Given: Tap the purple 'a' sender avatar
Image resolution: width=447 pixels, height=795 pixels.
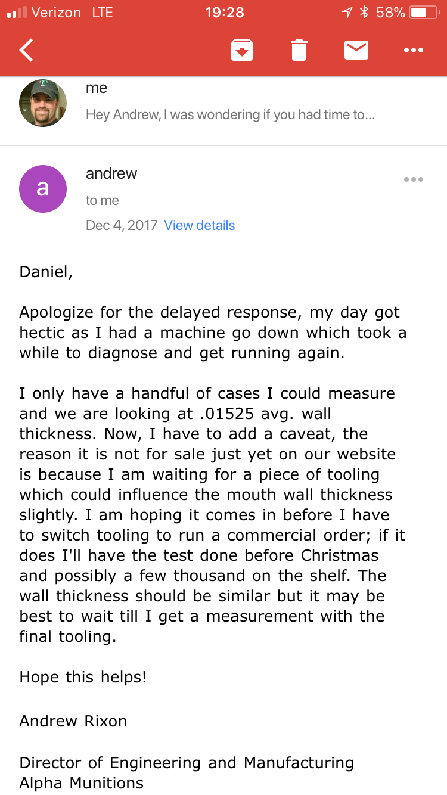Looking at the screenshot, I should pos(43,189).
